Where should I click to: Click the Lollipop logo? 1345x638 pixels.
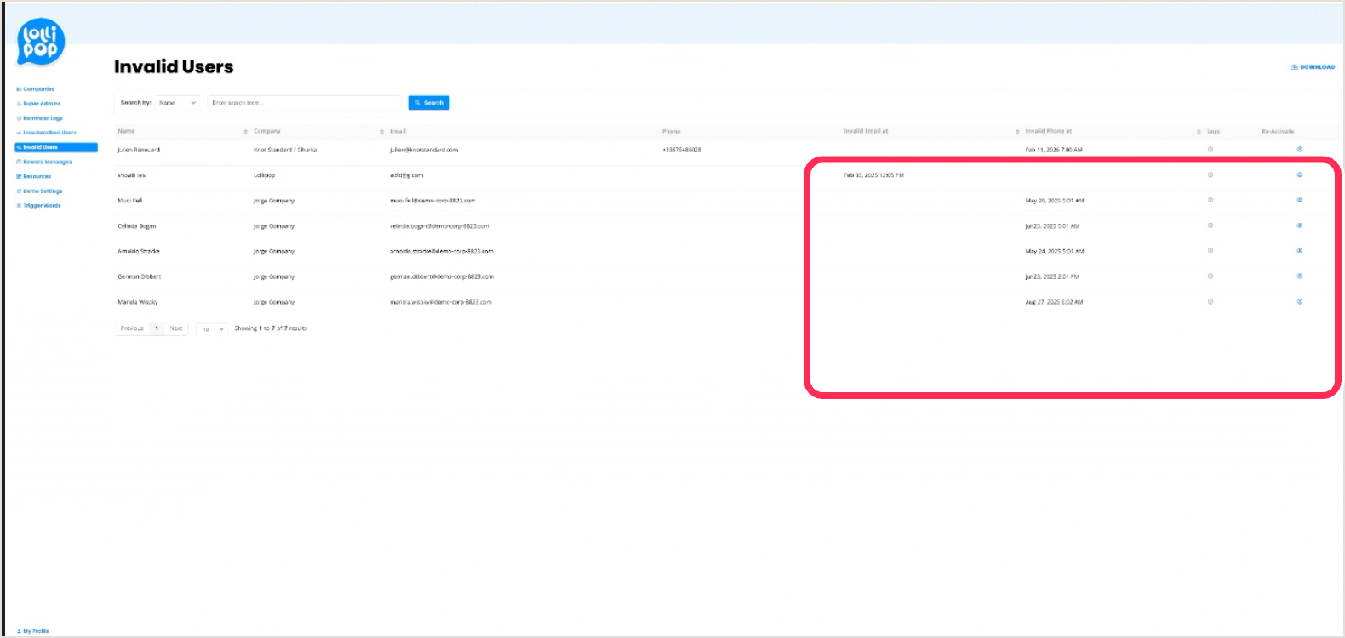coord(40,42)
